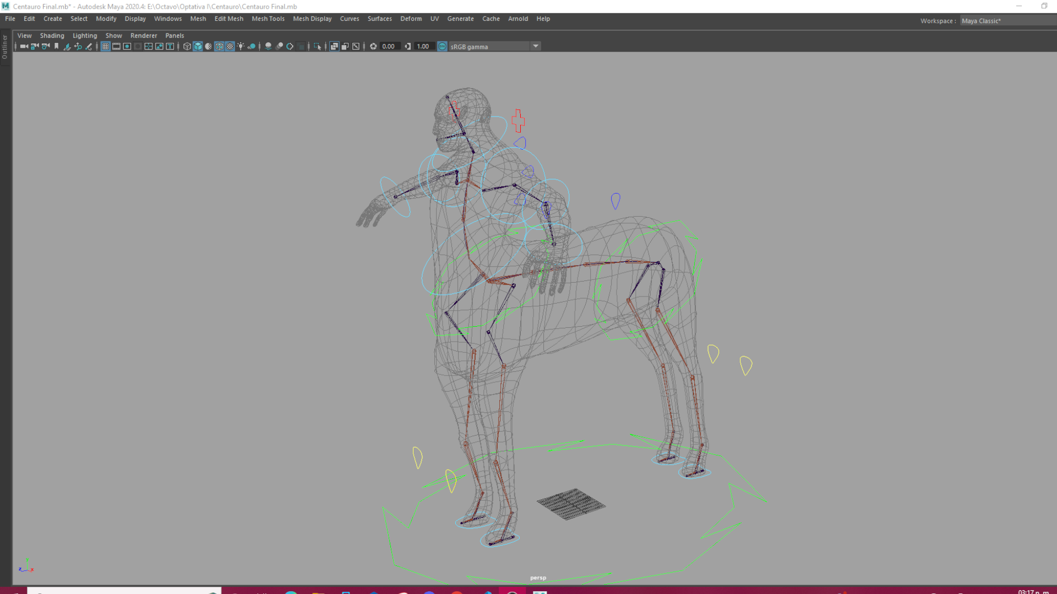Toggle the X-Ray display icon
Image resolution: width=1057 pixels, height=594 pixels.
(334, 47)
